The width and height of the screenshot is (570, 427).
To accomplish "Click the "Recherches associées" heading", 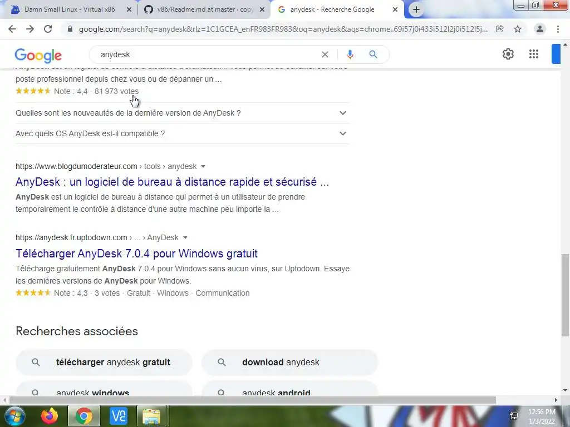I will [x=77, y=331].
